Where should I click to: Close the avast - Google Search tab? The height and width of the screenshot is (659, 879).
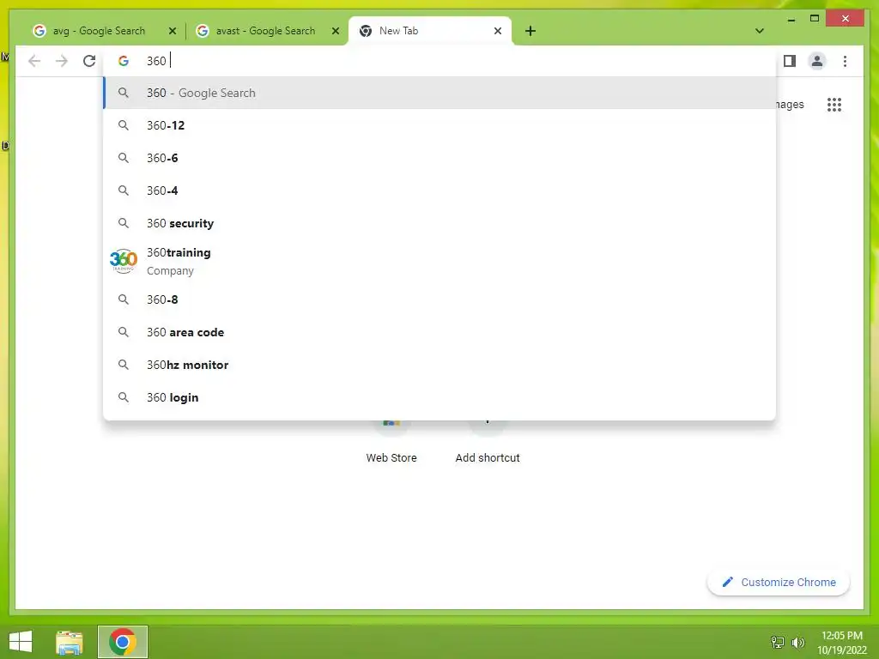(336, 31)
